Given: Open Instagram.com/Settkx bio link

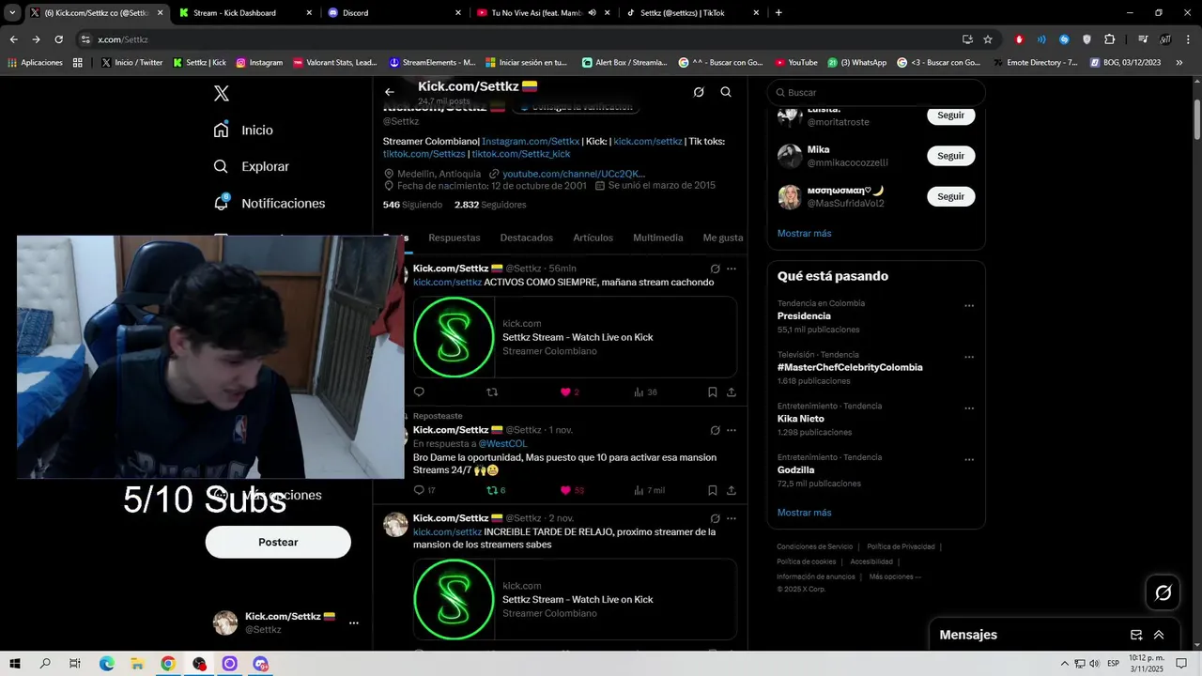Looking at the screenshot, I should 531,141.
